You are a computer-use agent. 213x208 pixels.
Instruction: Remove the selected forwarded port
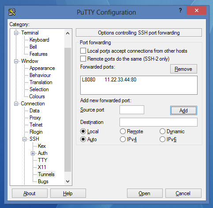pyautogui.click(x=183, y=69)
